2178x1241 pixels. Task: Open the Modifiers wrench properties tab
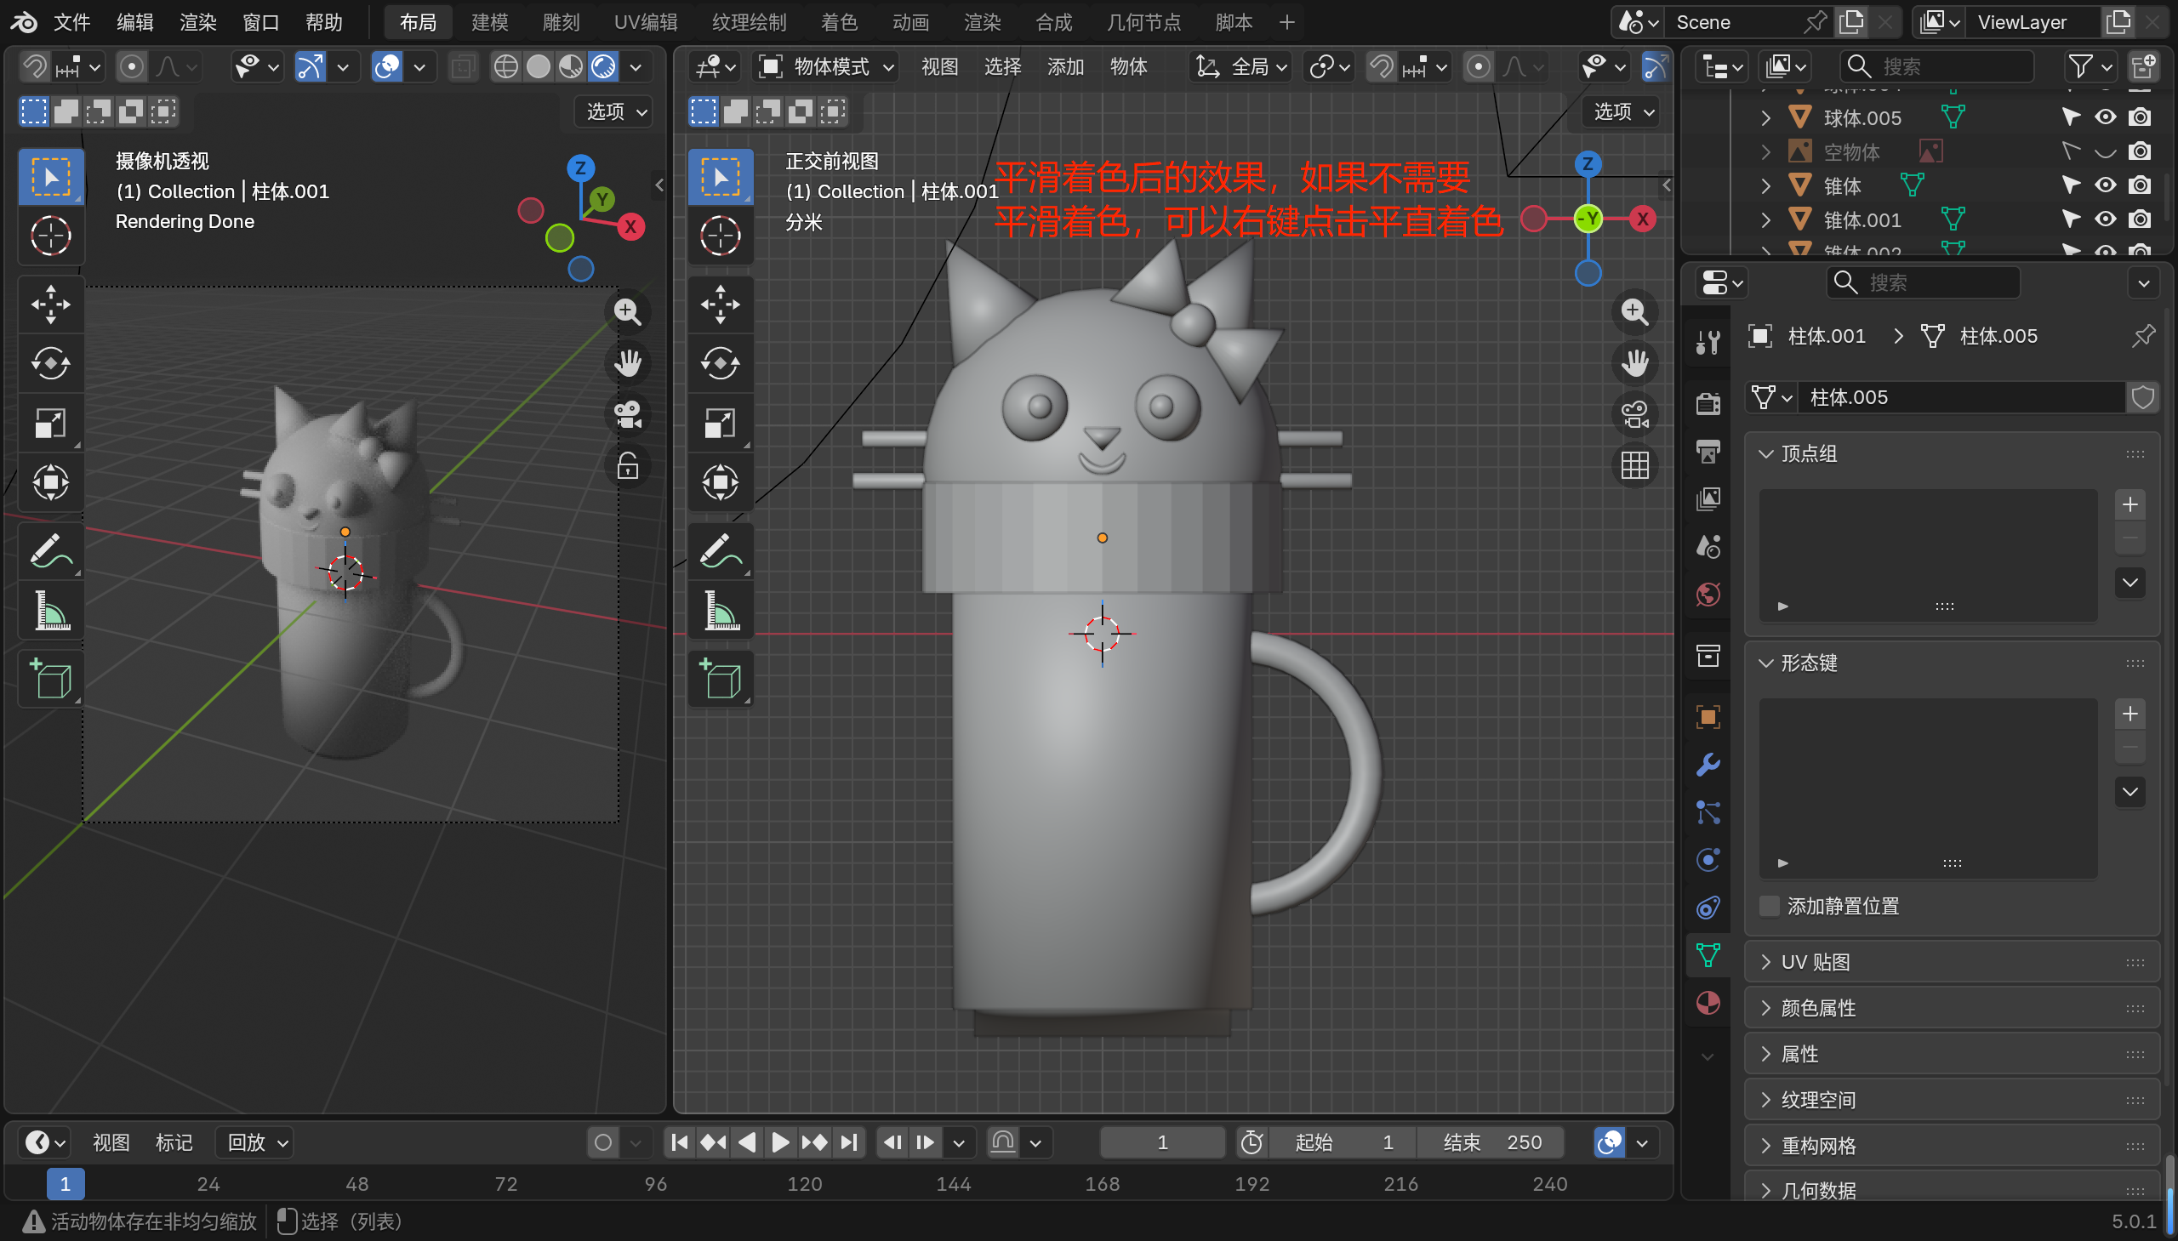coord(1708,765)
